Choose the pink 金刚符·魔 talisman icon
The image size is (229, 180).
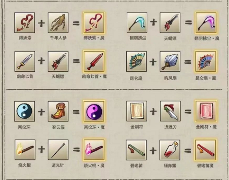(206, 111)
